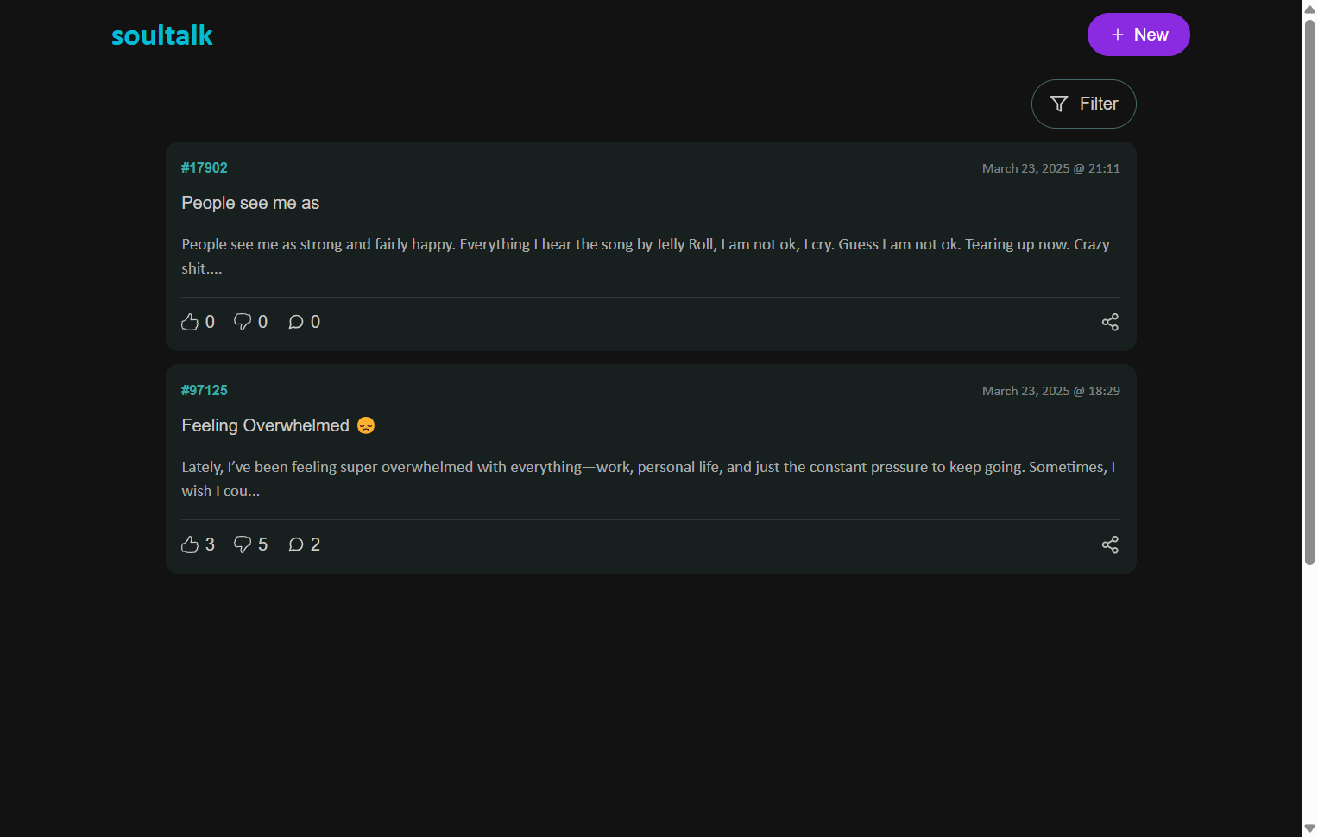Dislike post #17902 with thumbs down
1318x837 pixels.
pos(243,322)
